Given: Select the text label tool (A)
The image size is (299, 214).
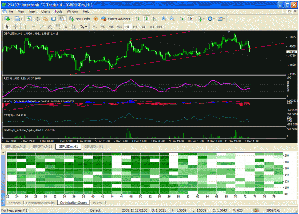Looking at the screenshot, I should click(66, 27).
